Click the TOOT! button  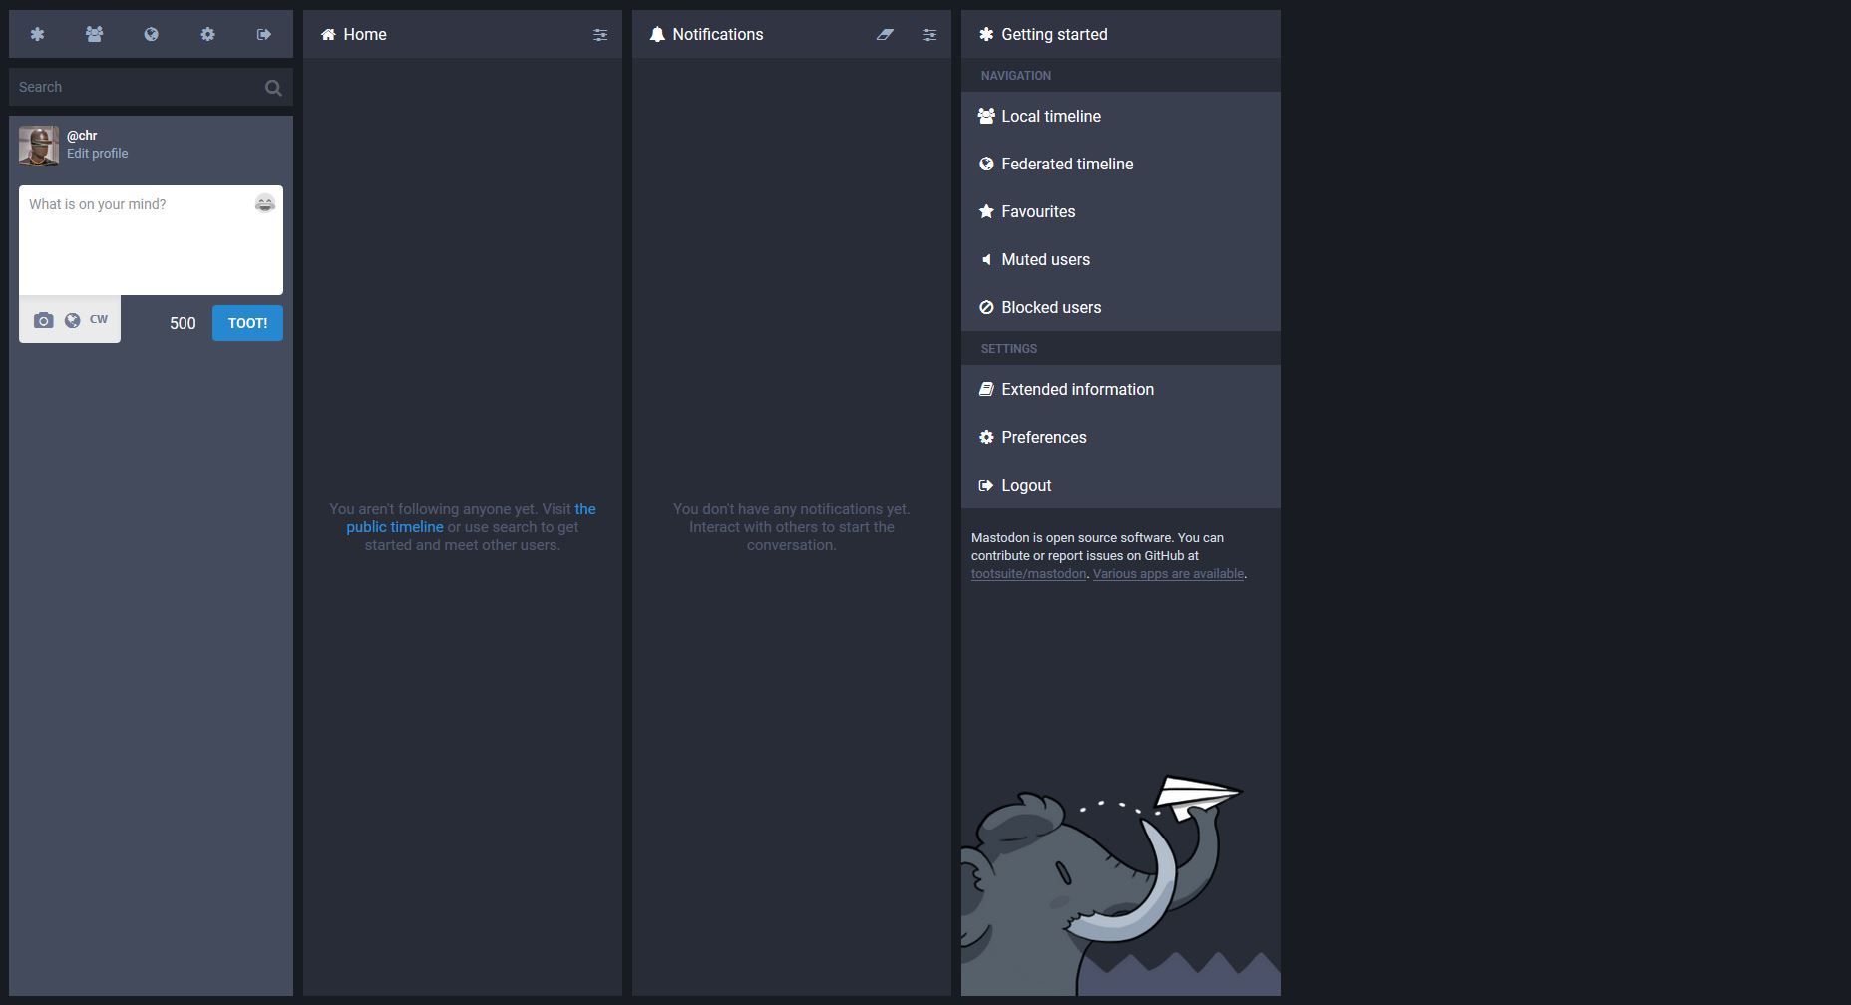pos(247,323)
